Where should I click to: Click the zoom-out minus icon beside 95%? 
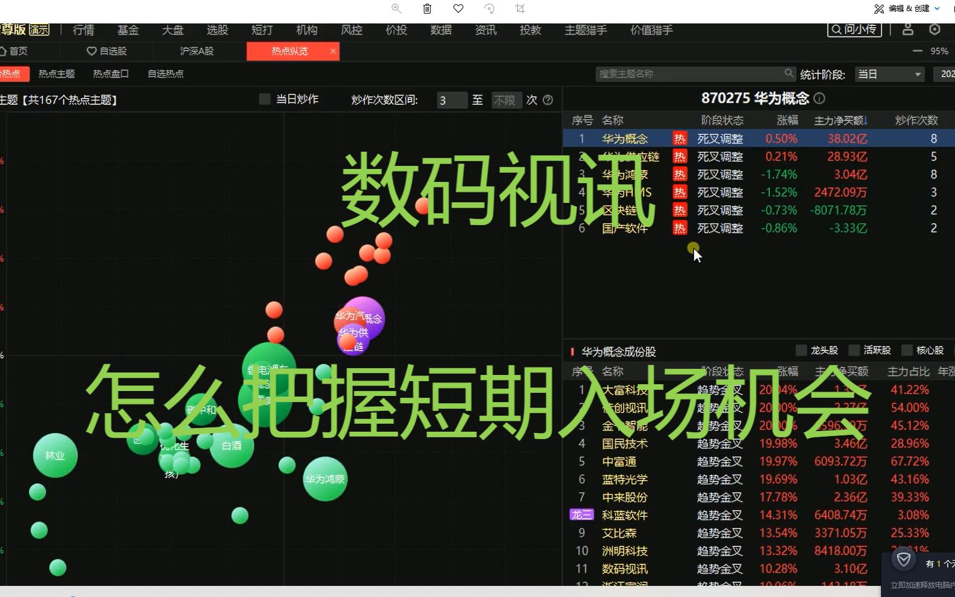point(917,51)
